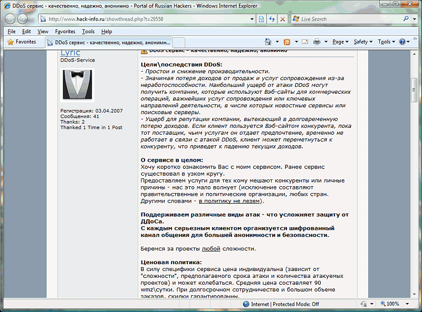Expand the feeds dropdown arrow
The image size is (422, 312).
[296, 42]
